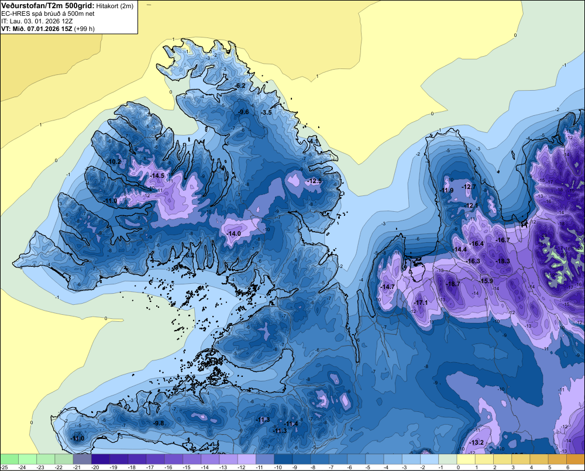Click the -14.7 temperature label
585x471 pixels.
387,287
